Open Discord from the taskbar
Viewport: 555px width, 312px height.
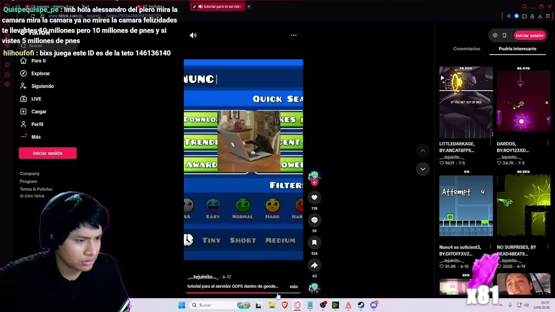pos(374,305)
